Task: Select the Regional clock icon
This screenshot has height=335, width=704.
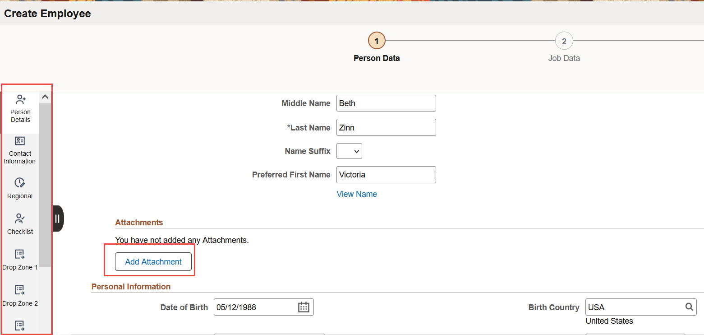Action: (20, 183)
